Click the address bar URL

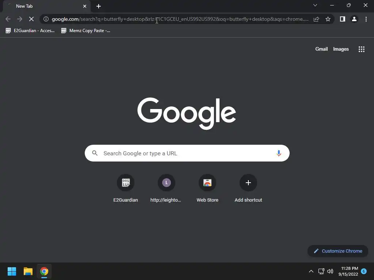point(180,19)
